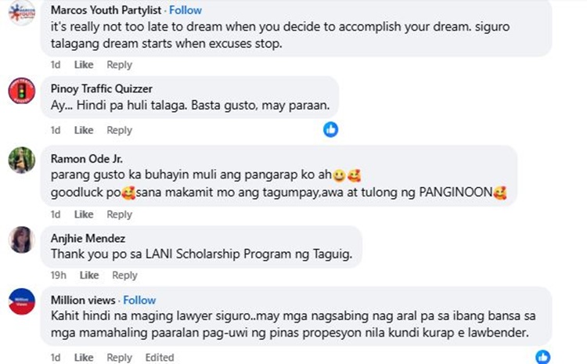The height and width of the screenshot is (364, 587).
Task: Open Million views flag avatar
Action: 22,301
